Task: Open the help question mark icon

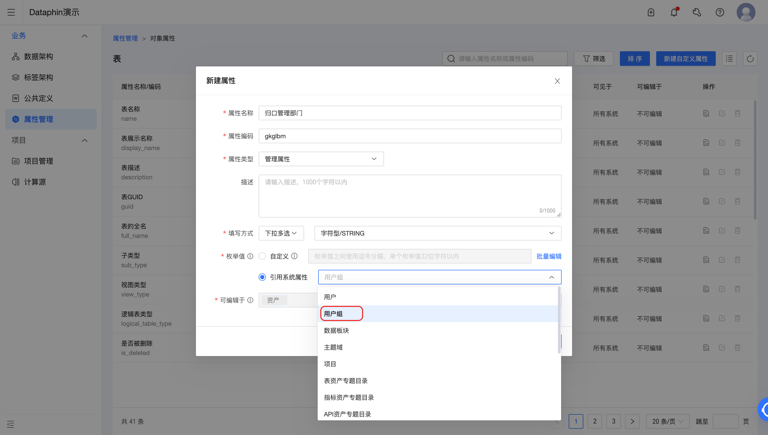Action: click(x=720, y=12)
